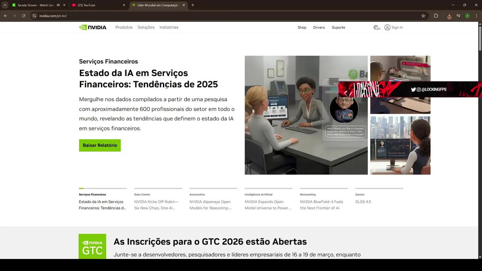Click the Sign In user icon

coord(387,27)
